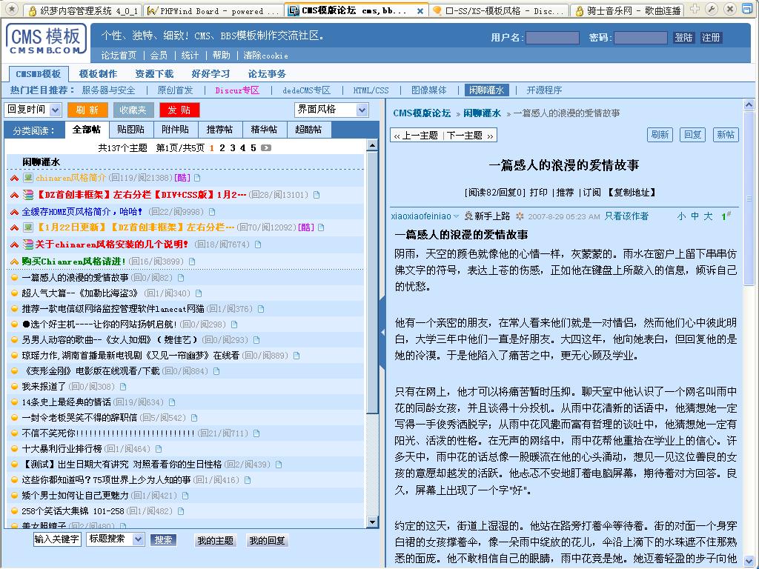Click the thread icon beside 关于chinaren风格安装的几个说明

[28, 244]
